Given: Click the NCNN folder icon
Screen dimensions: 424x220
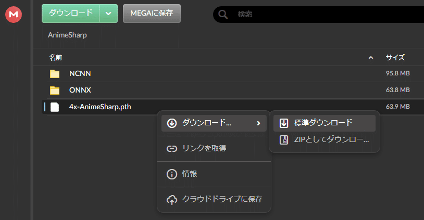Looking at the screenshot, I should click(x=55, y=74).
